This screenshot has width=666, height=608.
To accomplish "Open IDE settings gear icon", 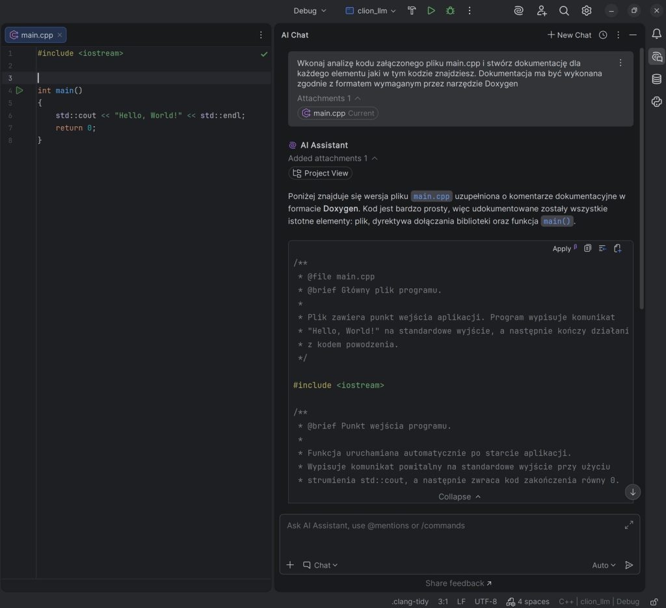I will click(587, 10).
